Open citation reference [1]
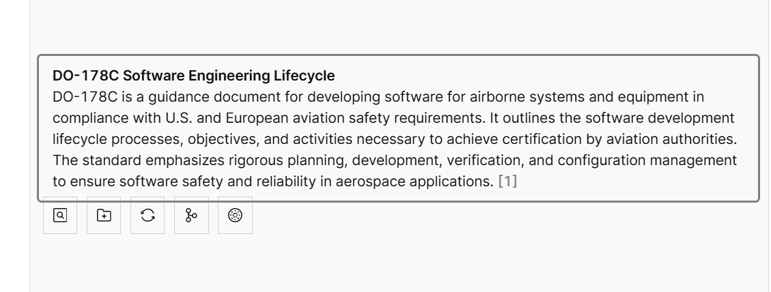 (508, 183)
